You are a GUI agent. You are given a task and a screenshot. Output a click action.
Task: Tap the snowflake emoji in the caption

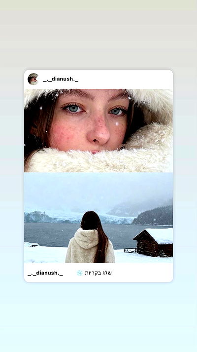(80, 273)
